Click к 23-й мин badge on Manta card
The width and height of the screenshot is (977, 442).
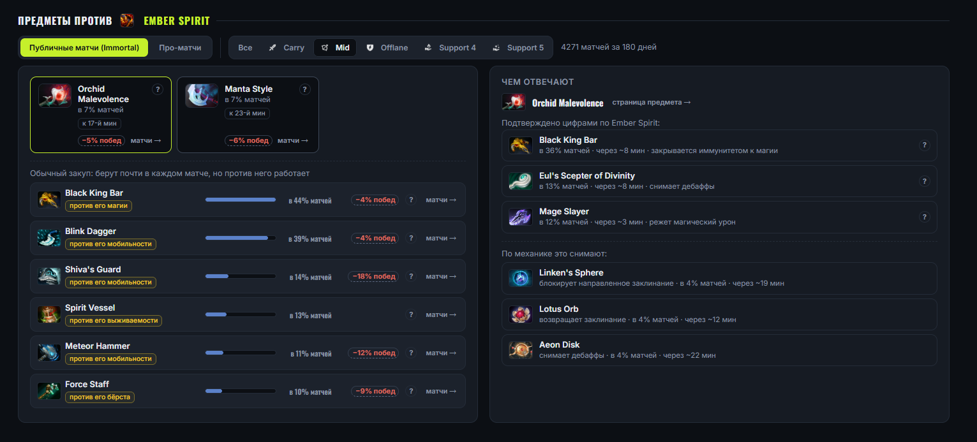247,114
